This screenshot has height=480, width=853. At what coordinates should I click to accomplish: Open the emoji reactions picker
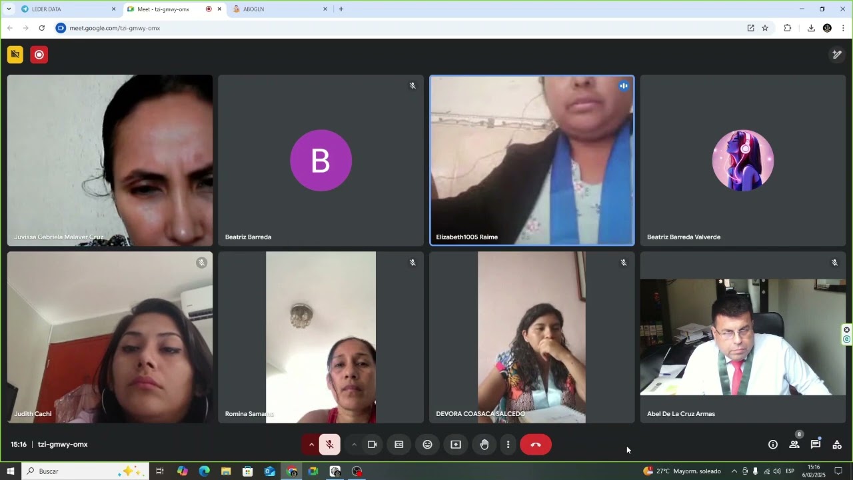[428, 445]
